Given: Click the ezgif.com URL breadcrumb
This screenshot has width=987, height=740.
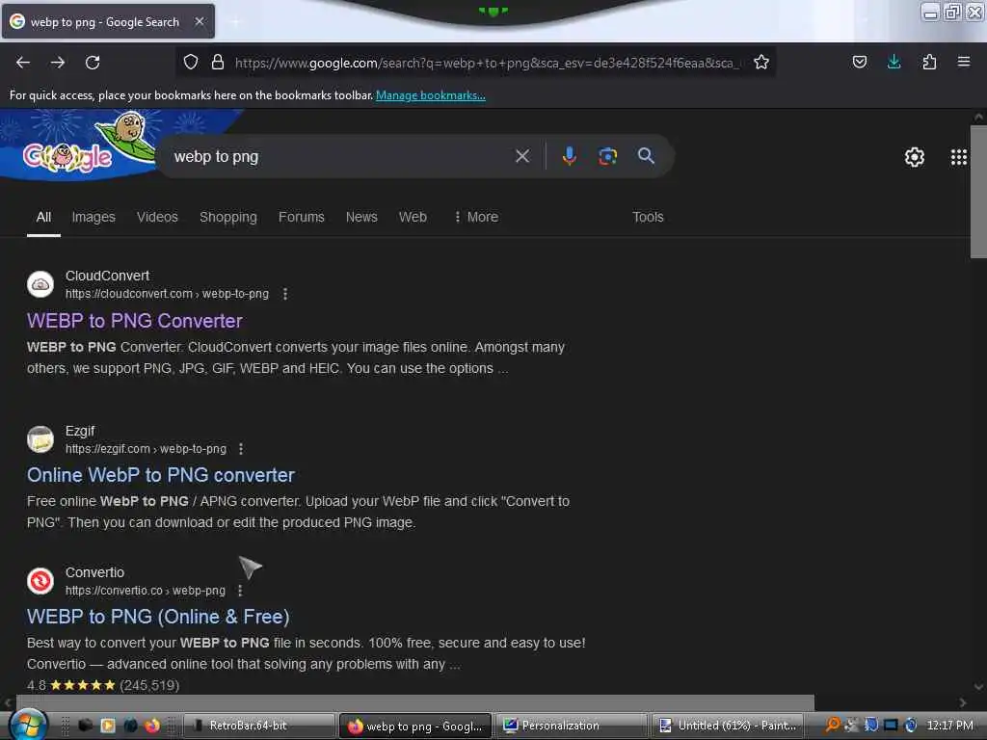Looking at the screenshot, I should (x=146, y=449).
